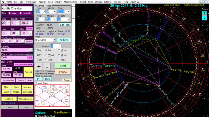The height and width of the screenshot is (117, 209).
Task: Click the Start button
Action: 63,66
